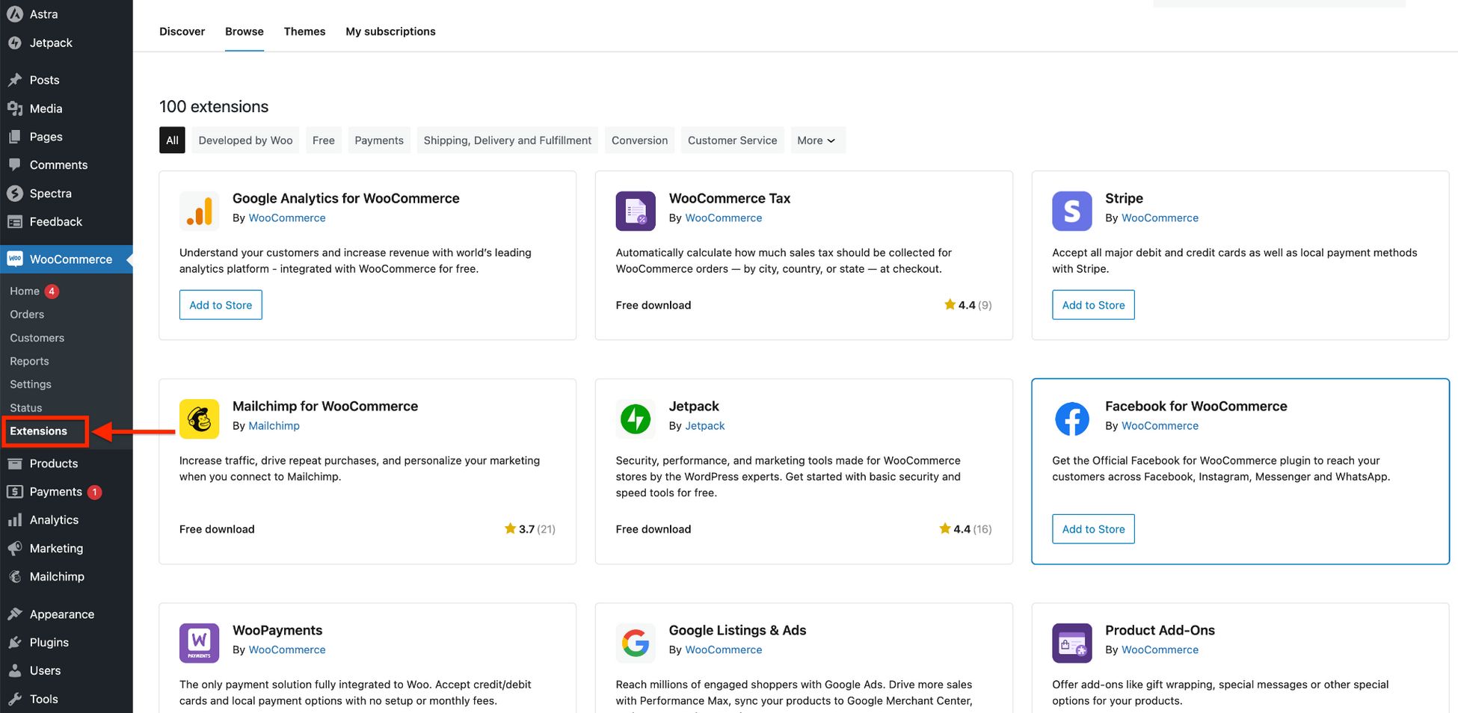Viewport: 1458px width, 713px height.
Task: Click the Tools wrench icon
Action: point(15,700)
